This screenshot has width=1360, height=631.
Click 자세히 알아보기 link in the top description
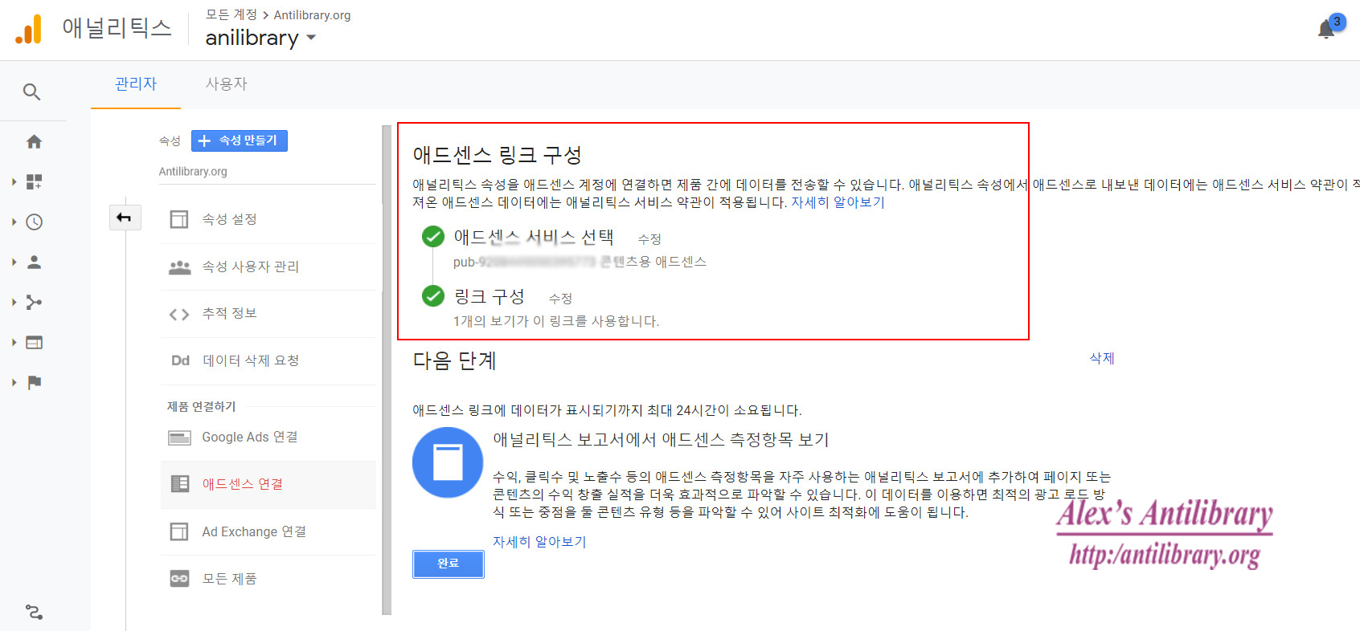coord(838,202)
